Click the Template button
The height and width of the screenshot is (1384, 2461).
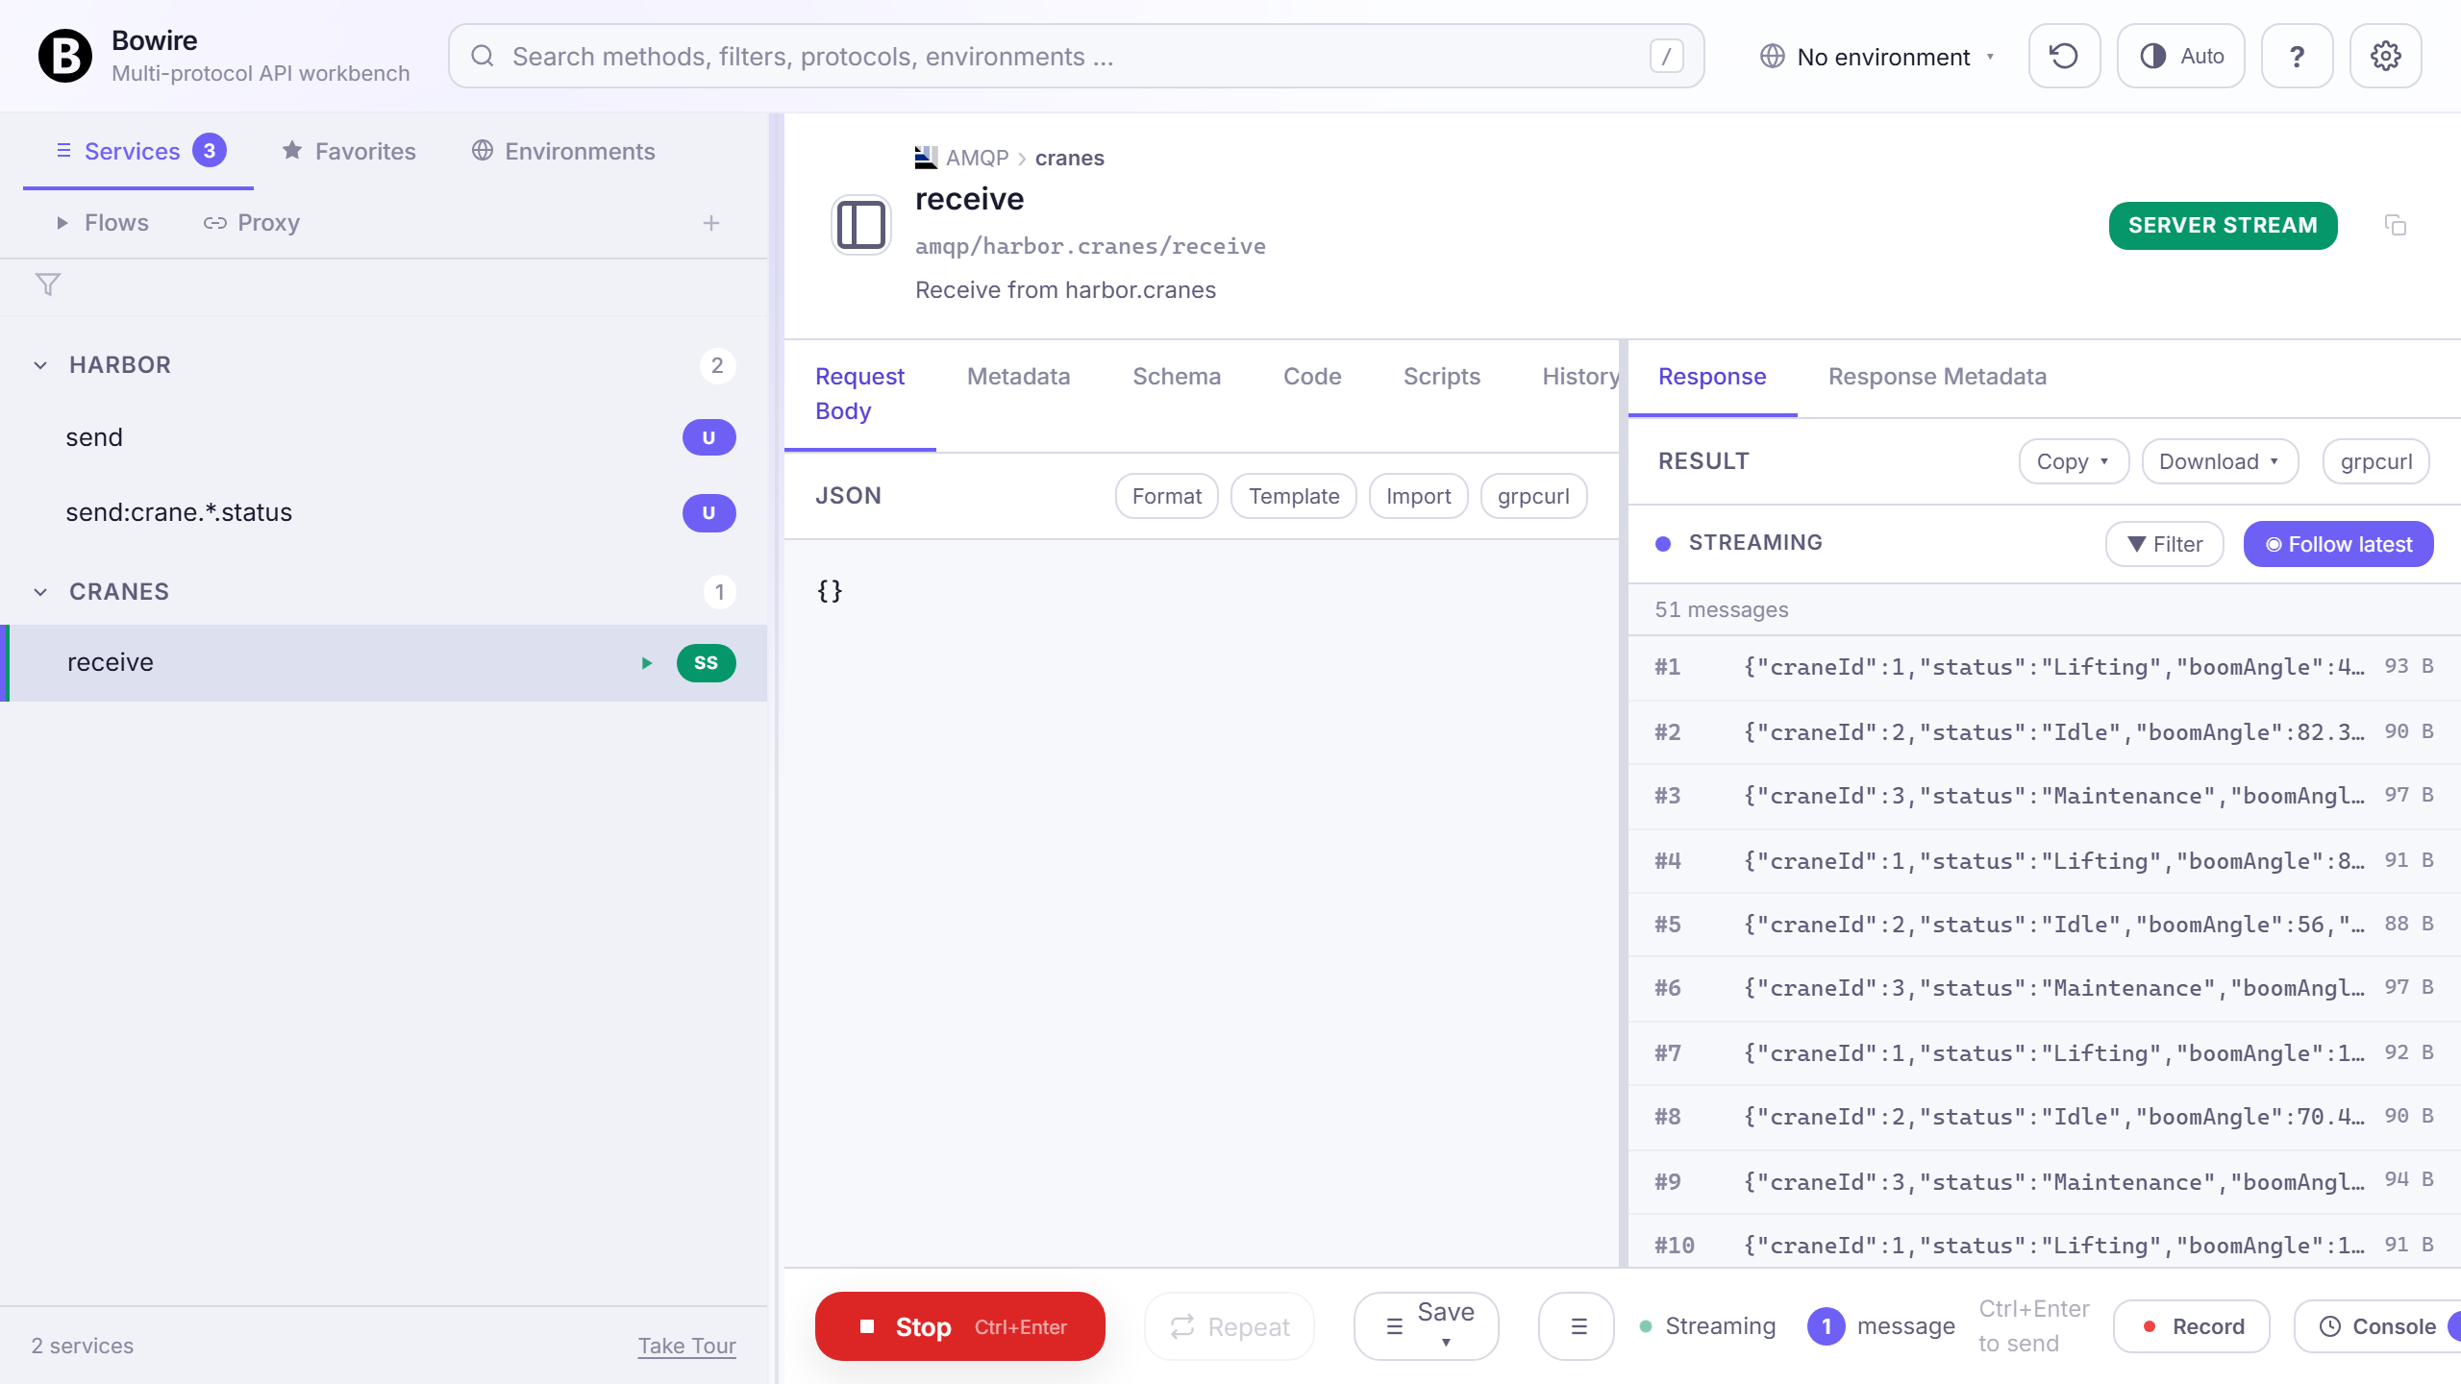1294,496
